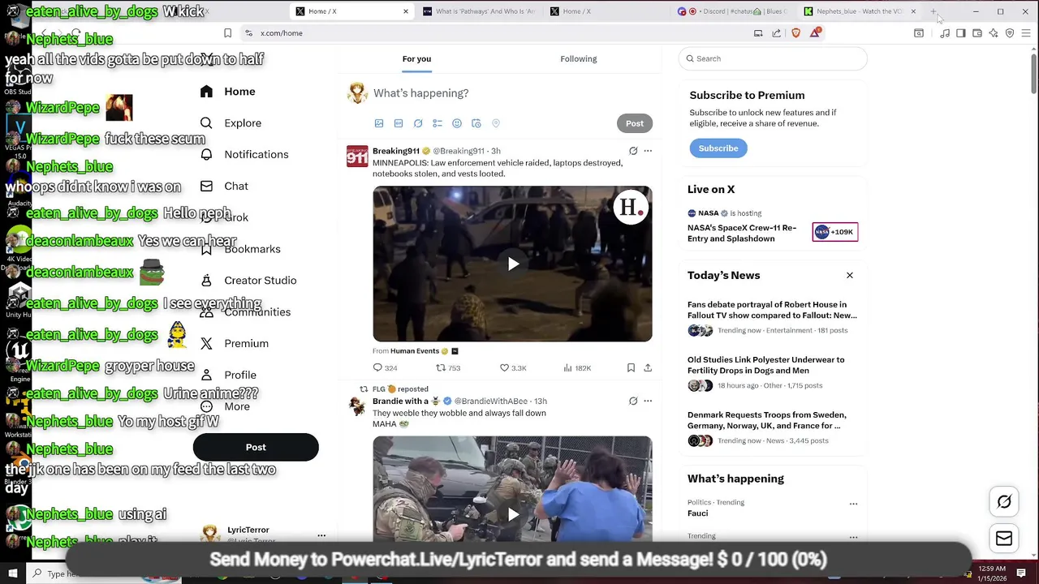Add a GIF in the composer
Screen dimensions: 1039x584
pos(399,123)
